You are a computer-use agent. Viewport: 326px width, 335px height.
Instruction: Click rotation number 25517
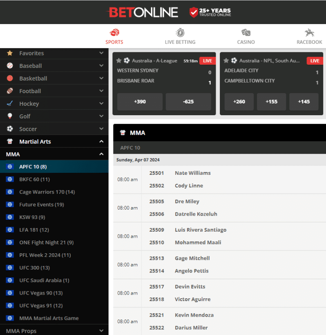tap(156, 286)
